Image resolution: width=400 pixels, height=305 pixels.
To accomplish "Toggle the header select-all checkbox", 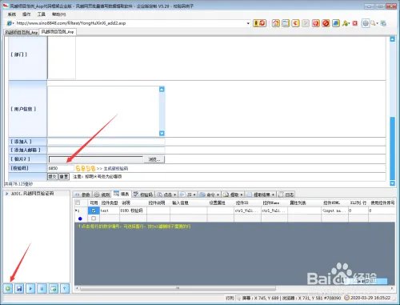I will pyautogui.click(x=78, y=203).
